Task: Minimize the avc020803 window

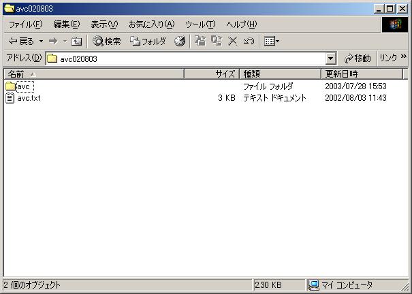Action: (x=379, y=9)
